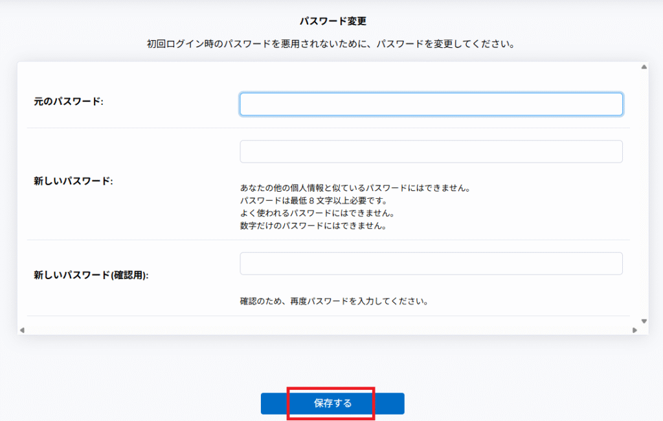
Task: Click the 個人情報と似ているパスワード hint line
Action: tap(354, 188)
